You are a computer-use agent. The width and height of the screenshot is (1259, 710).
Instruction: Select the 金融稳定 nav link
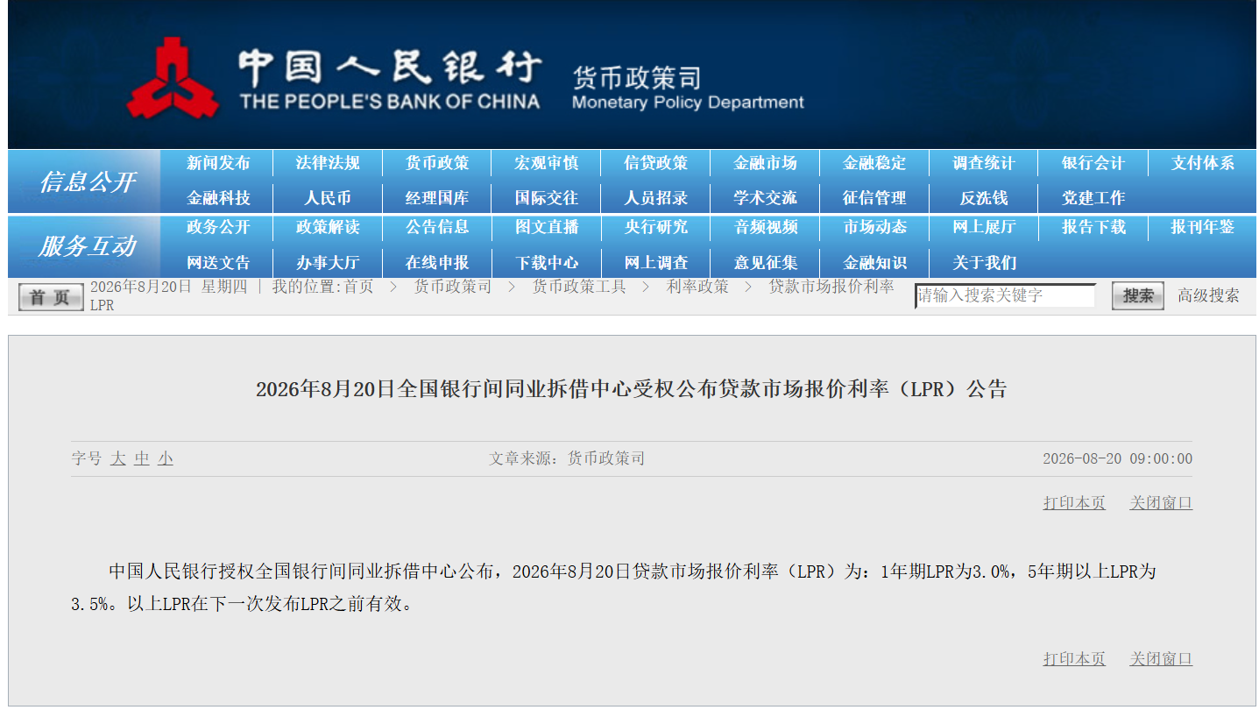pyautogui.click(x=875, y=163)
